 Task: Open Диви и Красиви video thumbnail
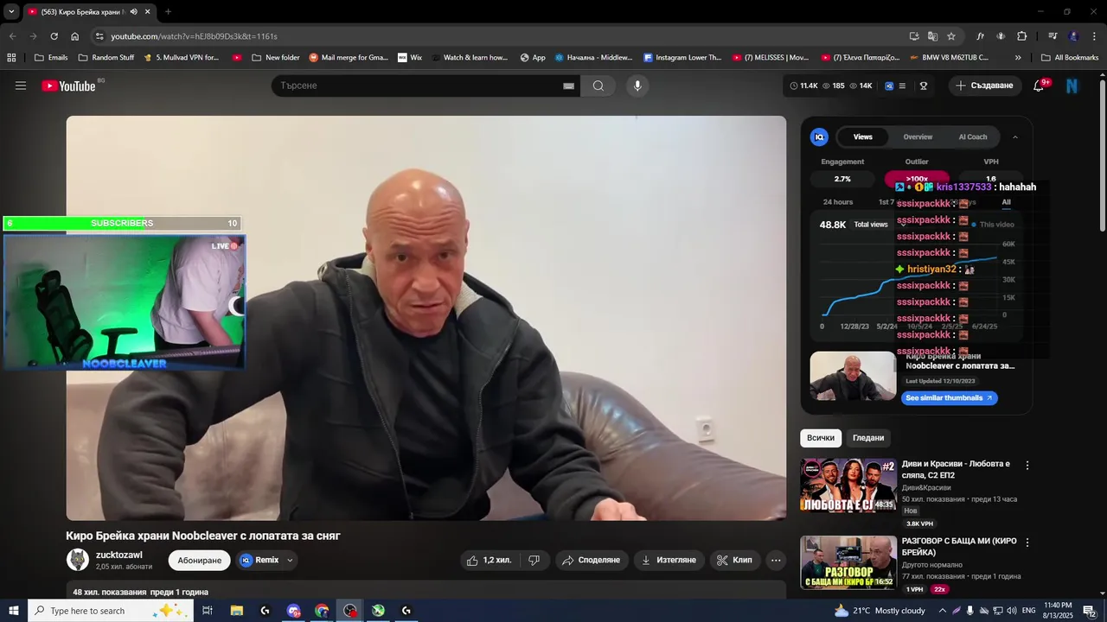pyautogui.click(x=848, y=486)
